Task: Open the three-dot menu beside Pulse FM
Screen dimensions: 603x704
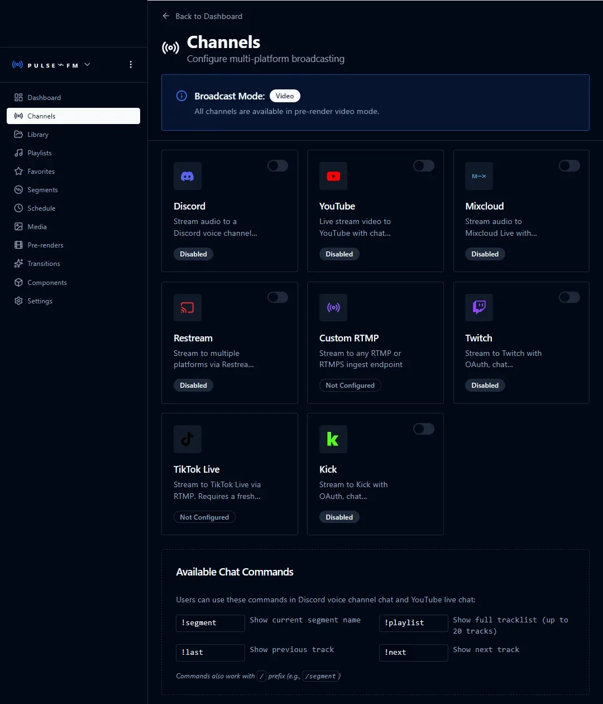Action: pos(131,64)
